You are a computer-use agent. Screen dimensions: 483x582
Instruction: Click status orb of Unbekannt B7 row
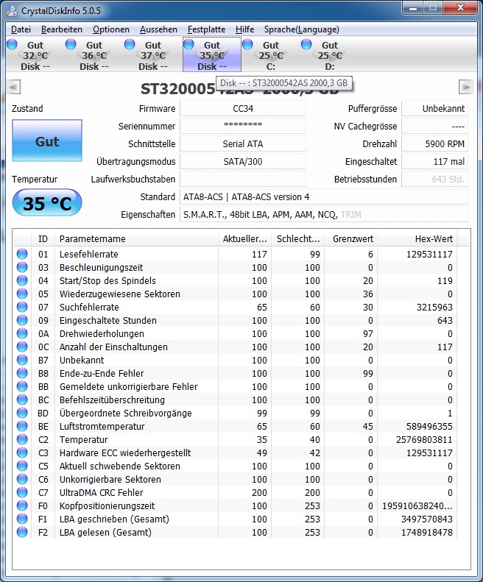click(x=22, y=360)
